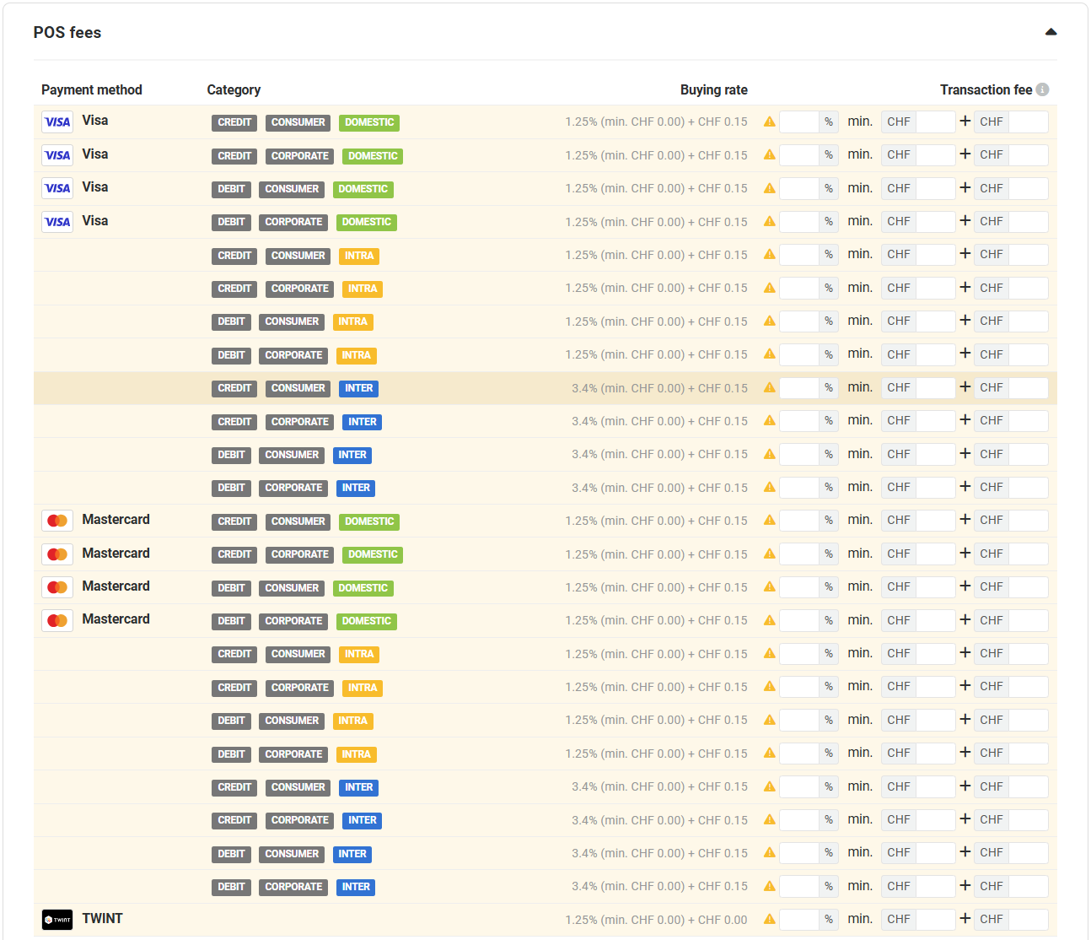Focus min CHF field in Mastercard Credit Corporate Inter row
Viewport: 1091px width, 940px height.
coord(935,819)
